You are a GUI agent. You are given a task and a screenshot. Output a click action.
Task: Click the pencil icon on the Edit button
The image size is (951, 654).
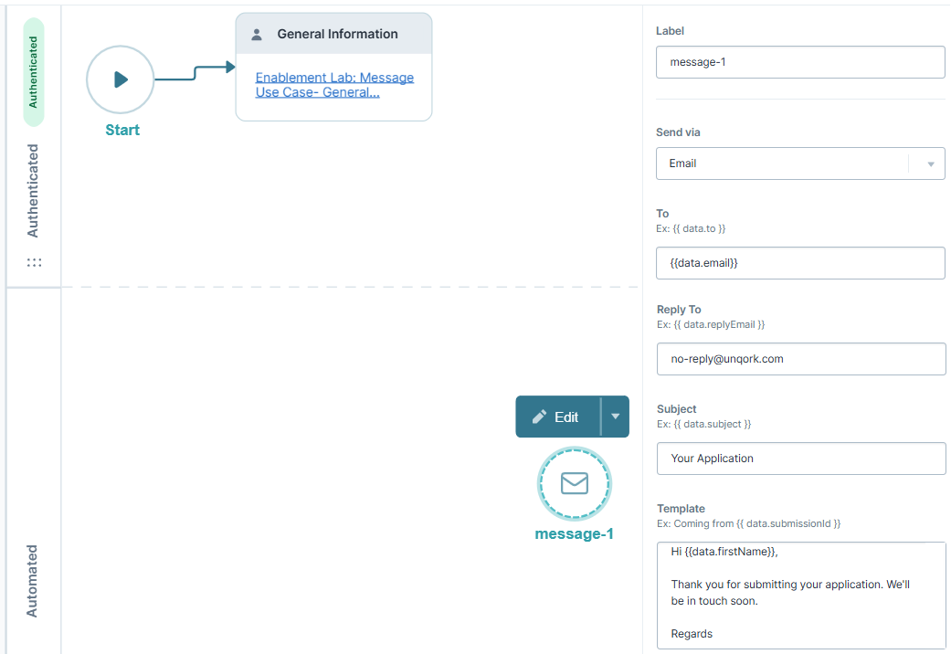(541, 416)
